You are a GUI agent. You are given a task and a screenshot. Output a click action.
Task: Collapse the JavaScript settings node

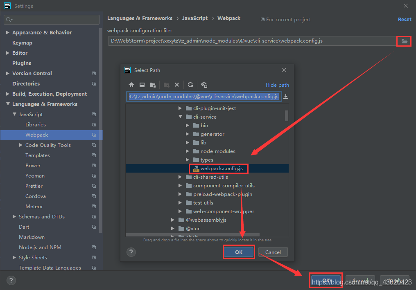click(x=14, y=114)
